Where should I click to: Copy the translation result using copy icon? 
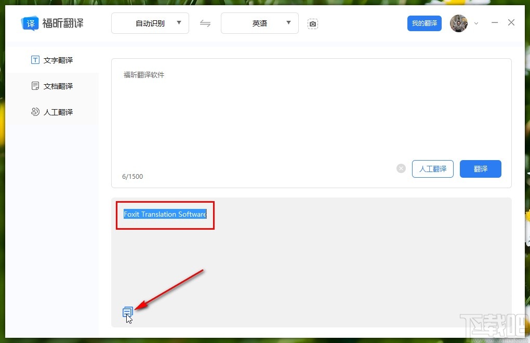tap(128, 312)
